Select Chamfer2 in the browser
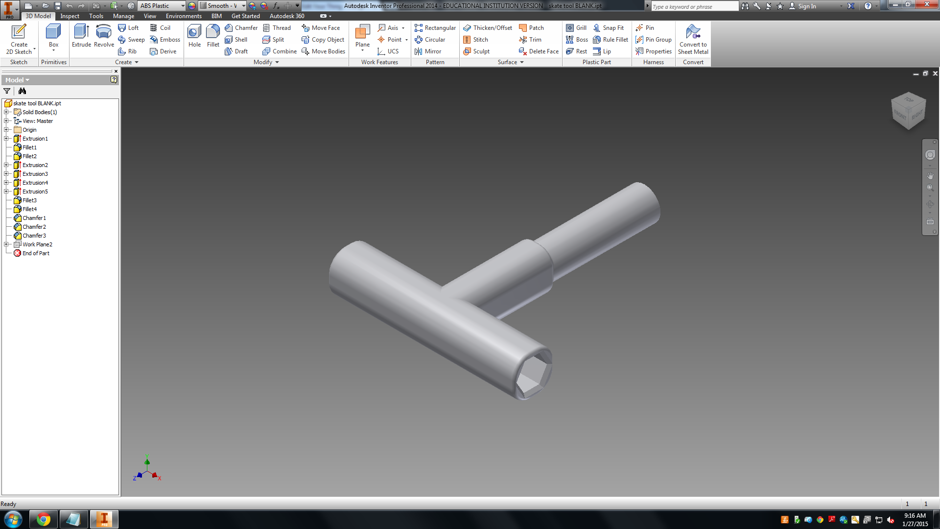 point(34,227)
